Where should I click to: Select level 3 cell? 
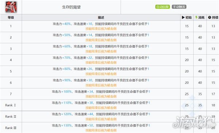[11, 49]
